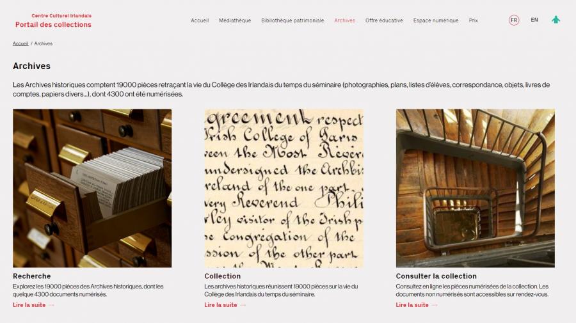Open Espace numérique menu entry
Viewport: 576px width, 323px height.
pyautogui.click(x=436, y=20)
